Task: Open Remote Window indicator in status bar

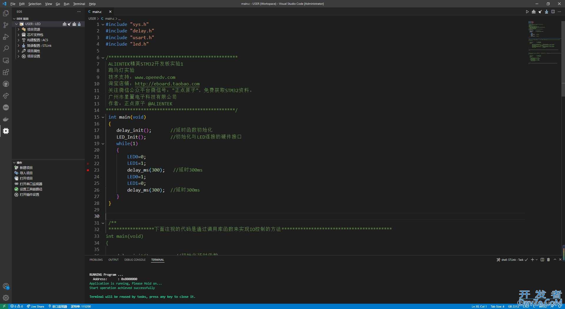Action: pos(4,306)
